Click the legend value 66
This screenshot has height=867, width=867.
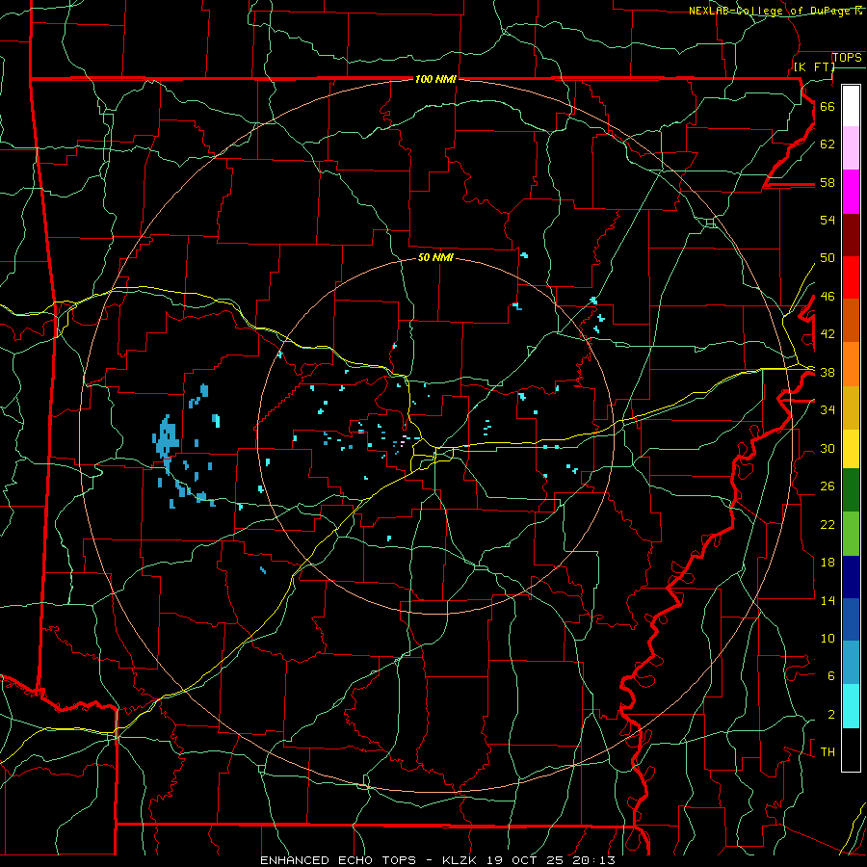click(x=828, y=106)
